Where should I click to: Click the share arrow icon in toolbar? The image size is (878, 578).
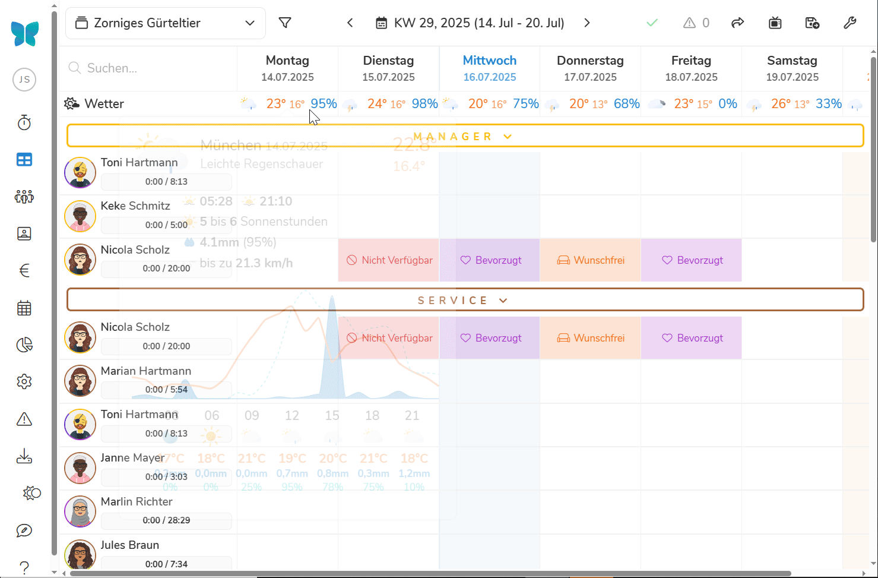(x=737, y=23)
